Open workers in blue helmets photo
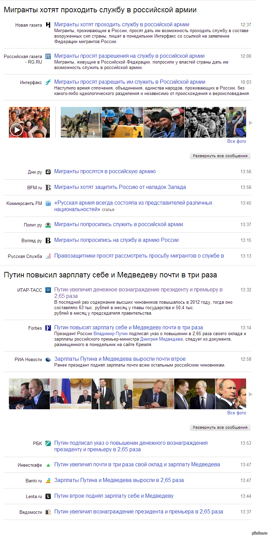This screenshot has width=269, height=537. click(123, 122)
